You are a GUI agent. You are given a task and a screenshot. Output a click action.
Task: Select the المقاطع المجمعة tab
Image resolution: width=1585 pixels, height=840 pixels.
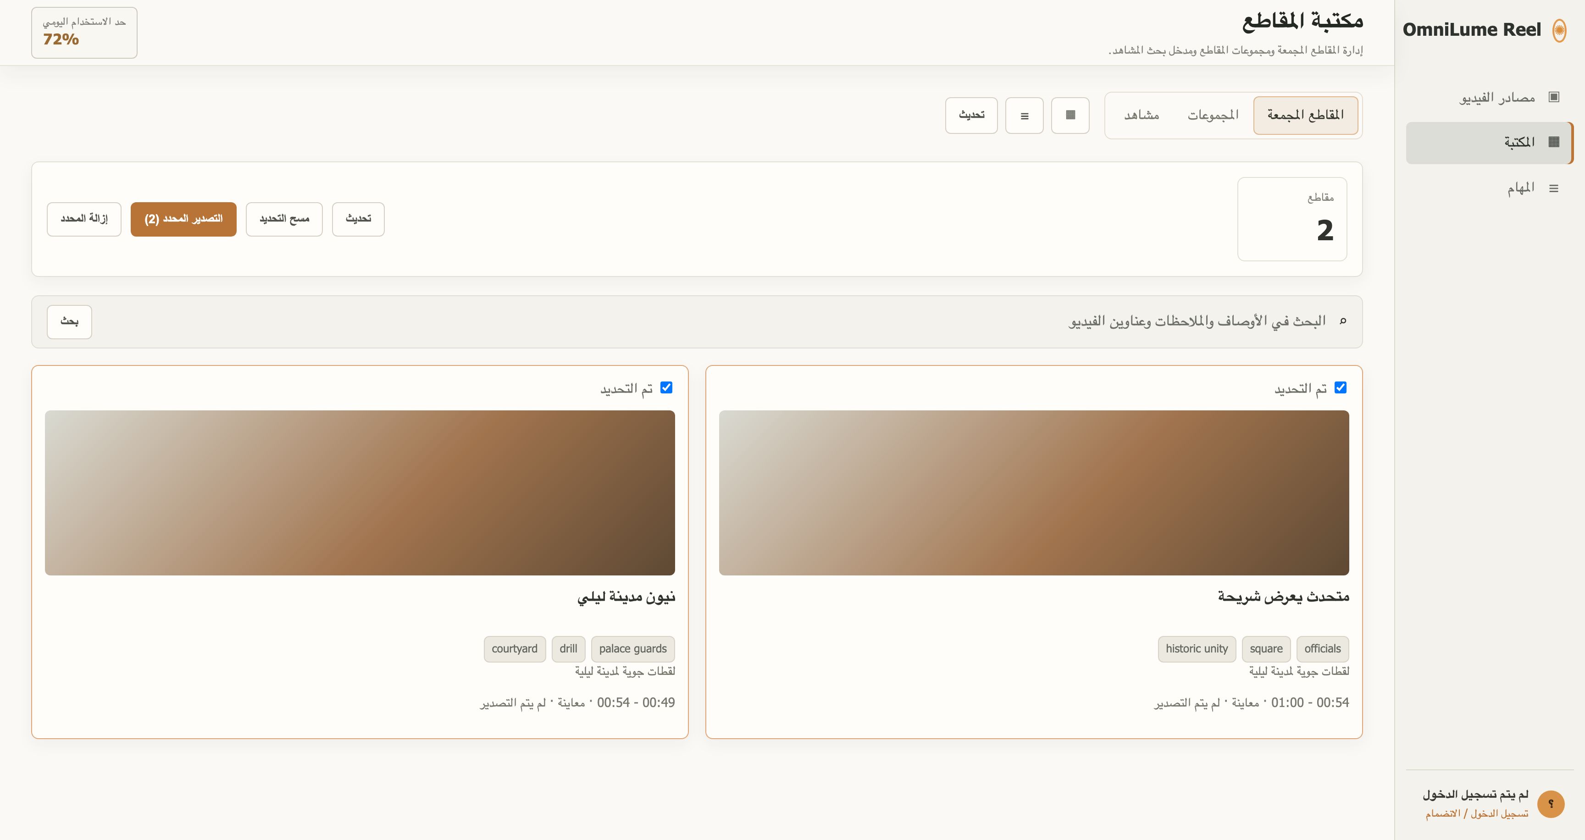(x=1306, y=115)
